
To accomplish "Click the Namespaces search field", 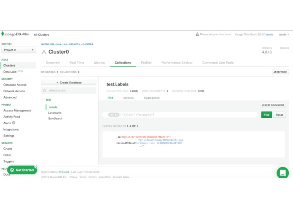I will pos(69,91).
